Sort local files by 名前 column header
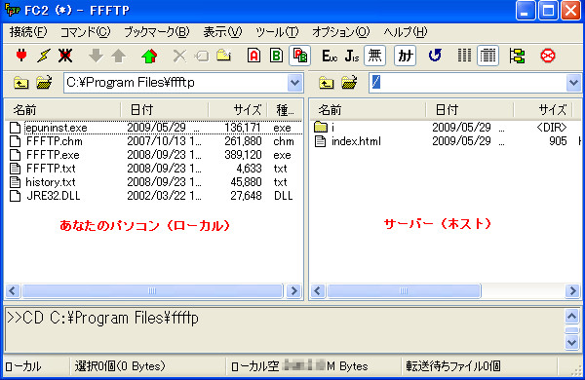The image size is (585, 380). click(62, 110)
